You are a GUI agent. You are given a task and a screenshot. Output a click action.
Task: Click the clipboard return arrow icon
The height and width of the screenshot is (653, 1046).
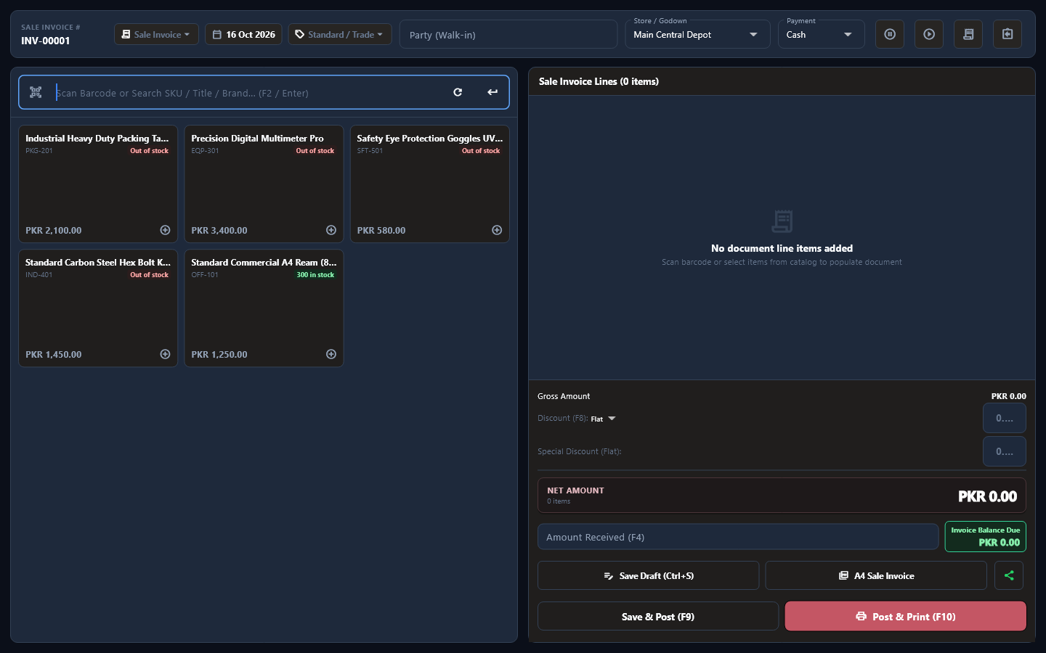(x=1008, y=34)
